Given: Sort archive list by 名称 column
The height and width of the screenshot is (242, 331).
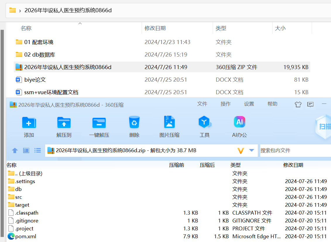Looking at the screenshot, I should point(11,165).
